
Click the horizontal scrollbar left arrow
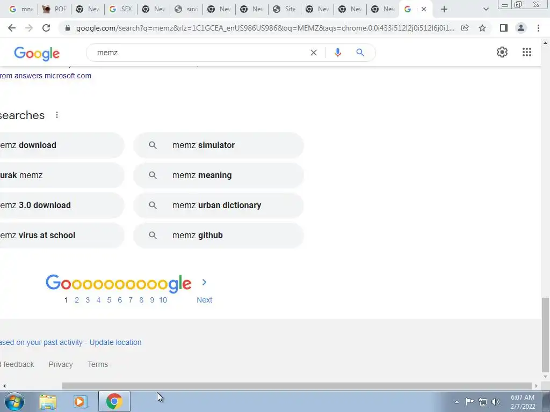click(x=4, y=386)
